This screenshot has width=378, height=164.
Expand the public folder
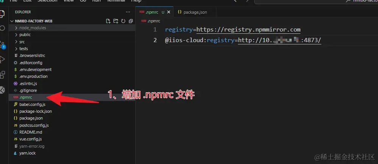click(72, 35)
